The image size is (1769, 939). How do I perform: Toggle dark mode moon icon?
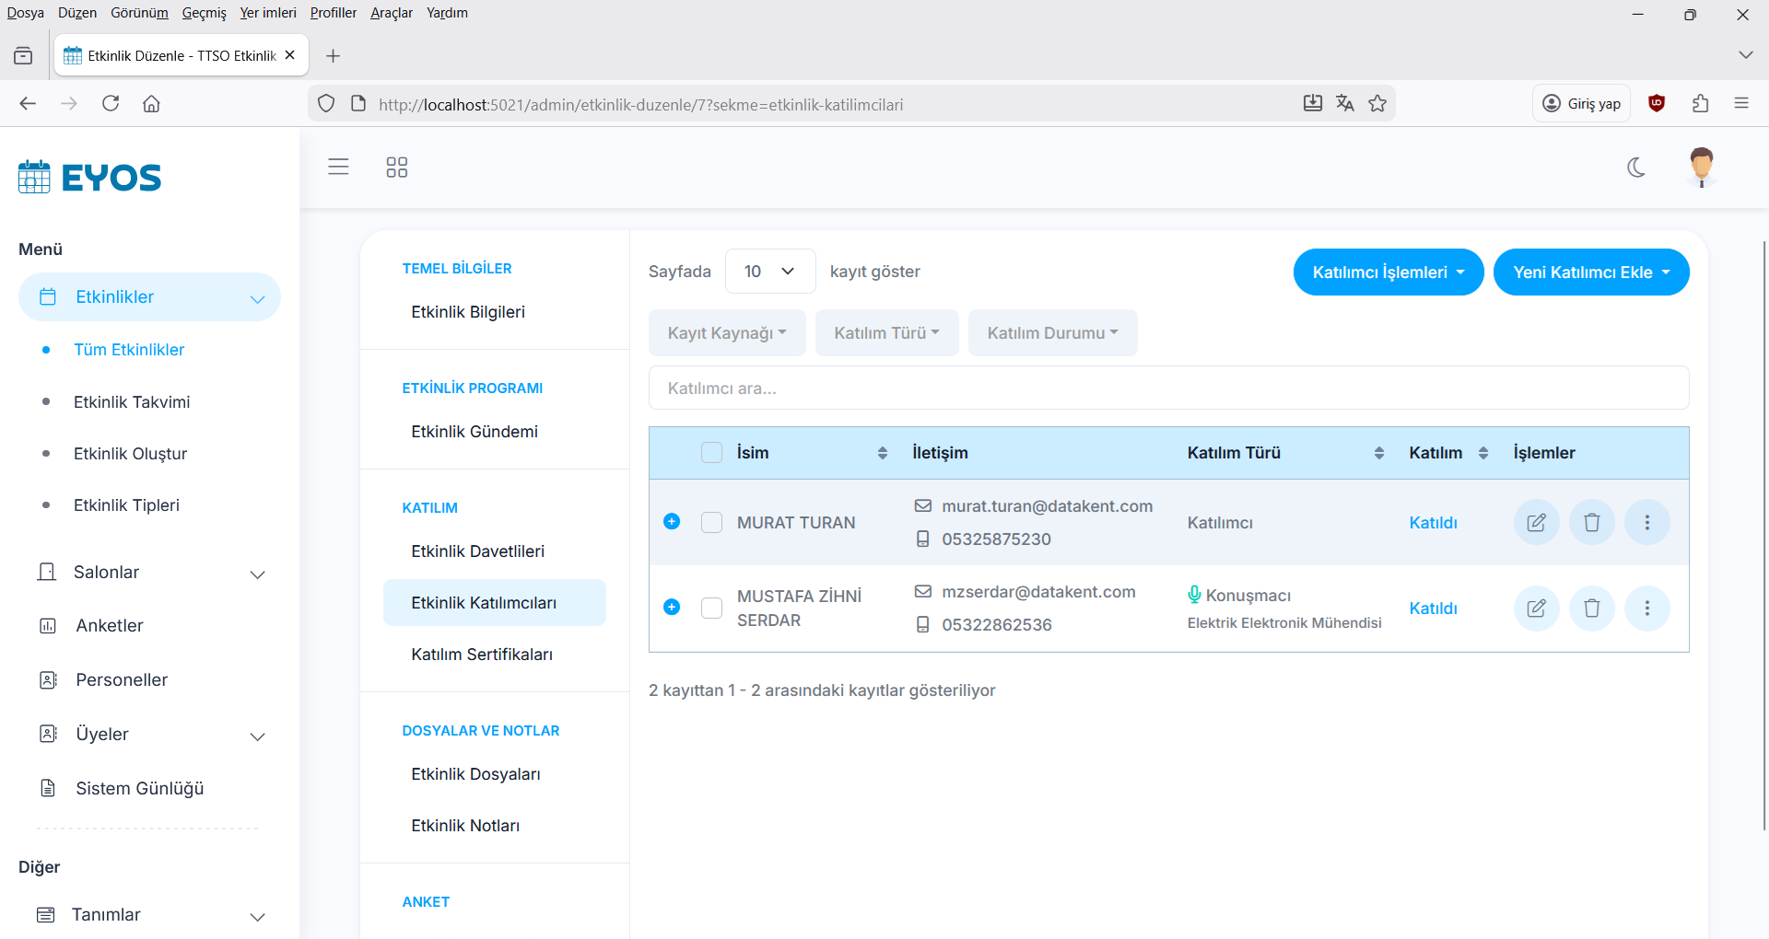(x=1635, y=168)
